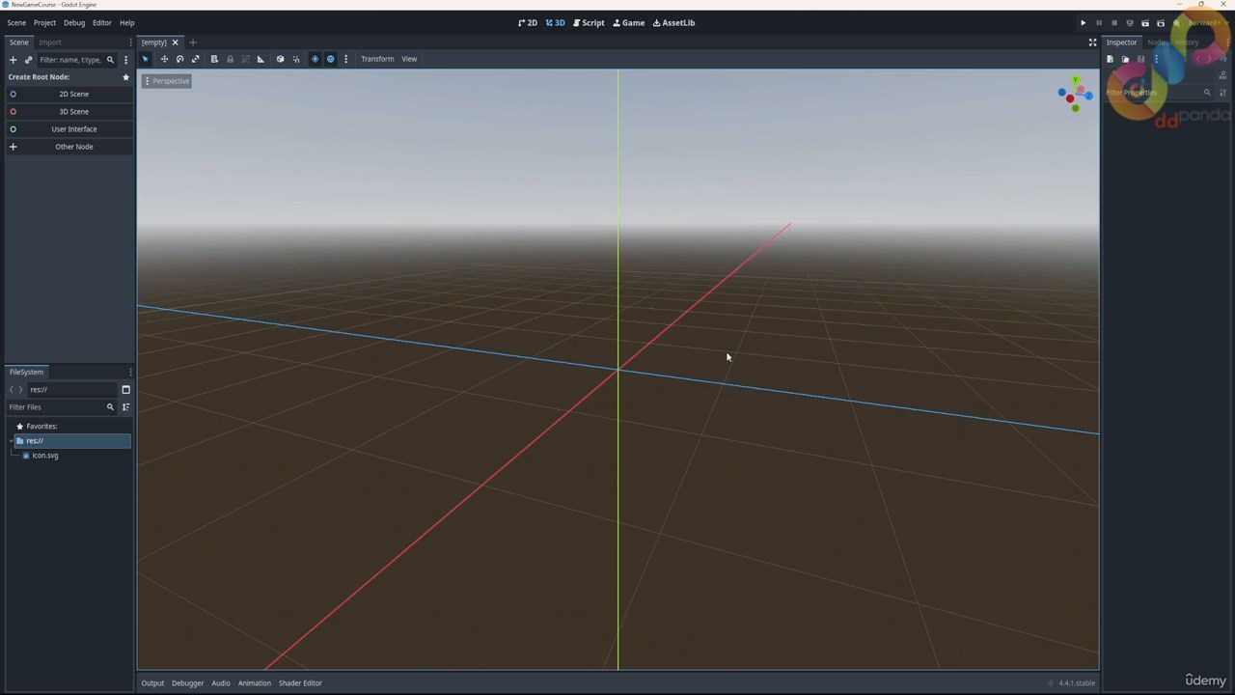This screenshot has height=695, width=1235.
Task: Activate the Select mode arrow tool
Action: click(x=146, y=59)
